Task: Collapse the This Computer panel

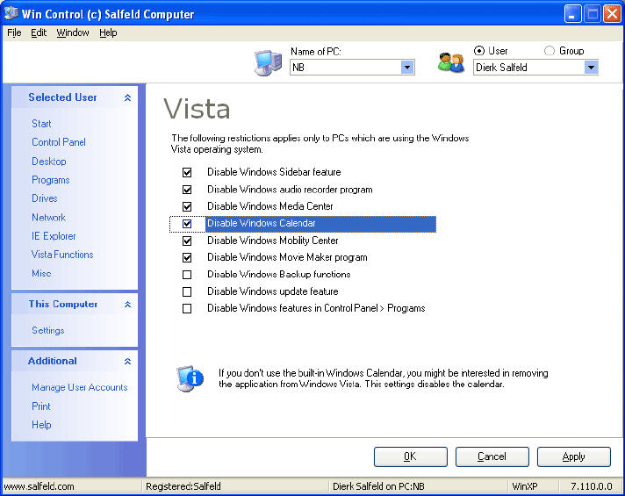Action: [x=127, y=305]
